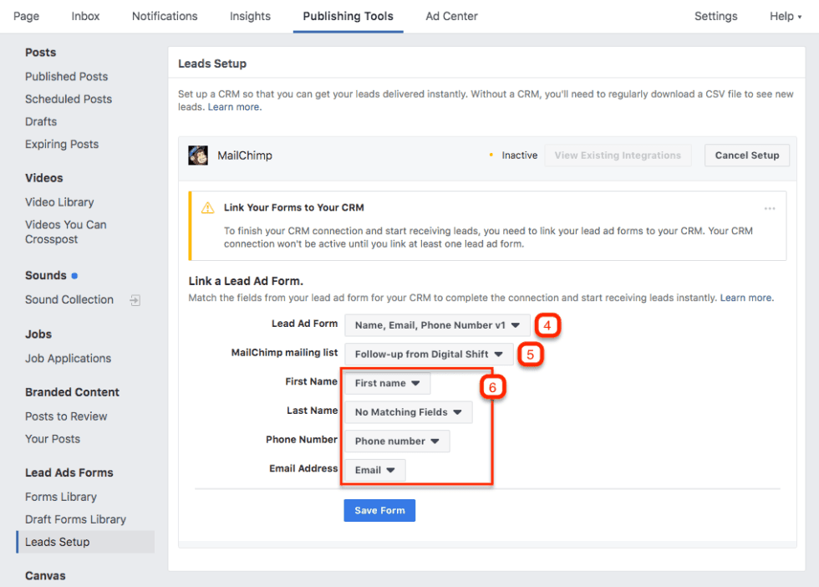
Task: Click the yellow Inactive status indicator
Action: click(492, 155)
